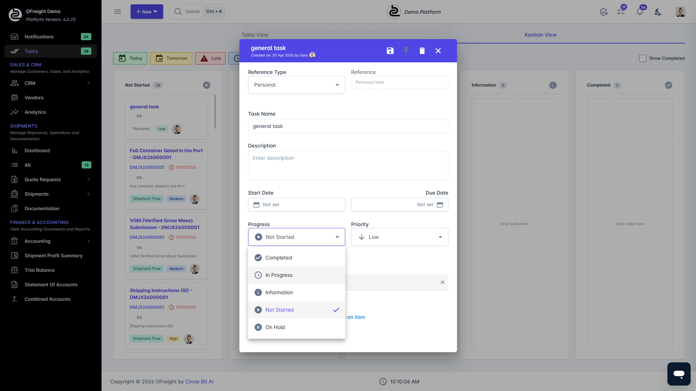Click the save icon in task header
696x391 pixels.
point(390,51)
